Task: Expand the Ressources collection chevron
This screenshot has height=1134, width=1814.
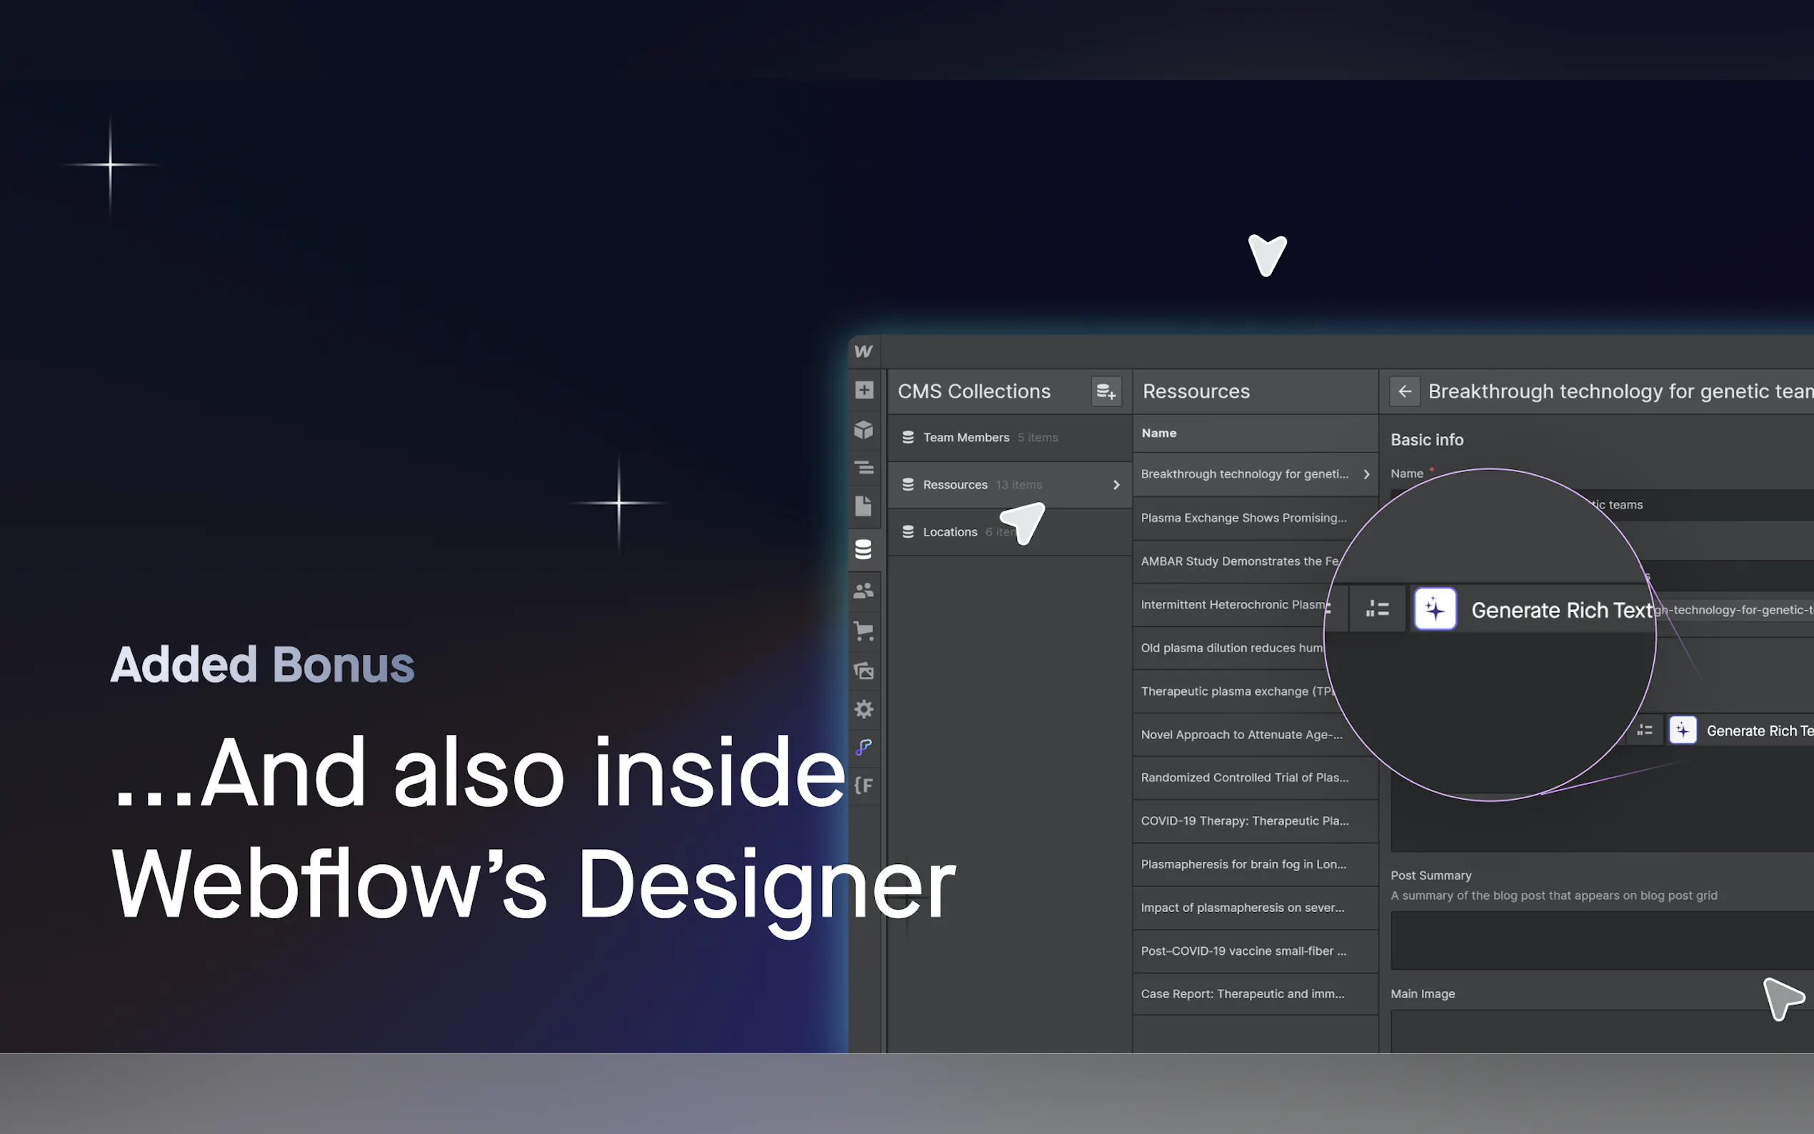Action: pyautogui.click(x=1116, y=486)
